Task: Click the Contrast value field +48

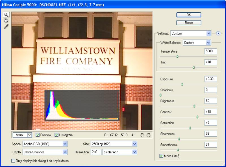Action: [210, 112]
